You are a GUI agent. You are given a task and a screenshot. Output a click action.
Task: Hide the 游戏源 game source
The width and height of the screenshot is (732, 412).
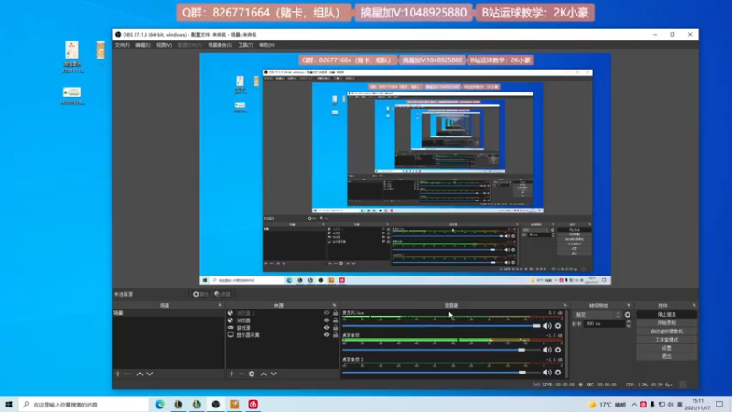(327, 328)
